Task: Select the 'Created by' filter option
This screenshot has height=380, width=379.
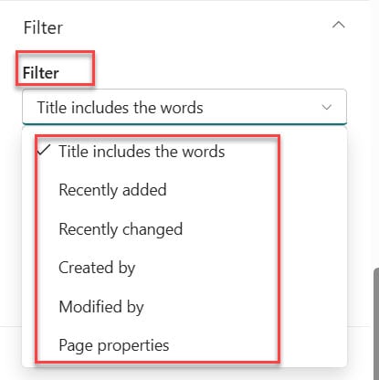Action: point(184,268)
